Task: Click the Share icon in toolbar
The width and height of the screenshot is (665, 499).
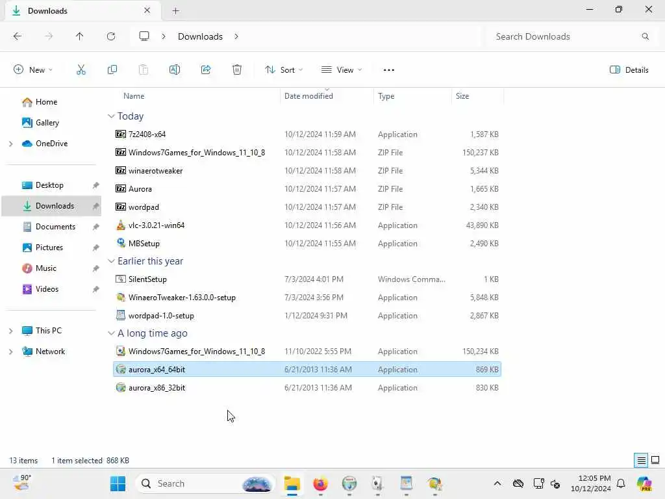Action: [x=206, y=70]
